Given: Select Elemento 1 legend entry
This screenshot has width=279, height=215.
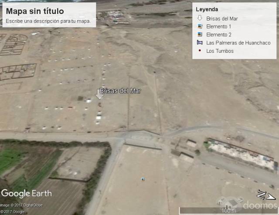Looking at the screenshot, I should 219,27.
